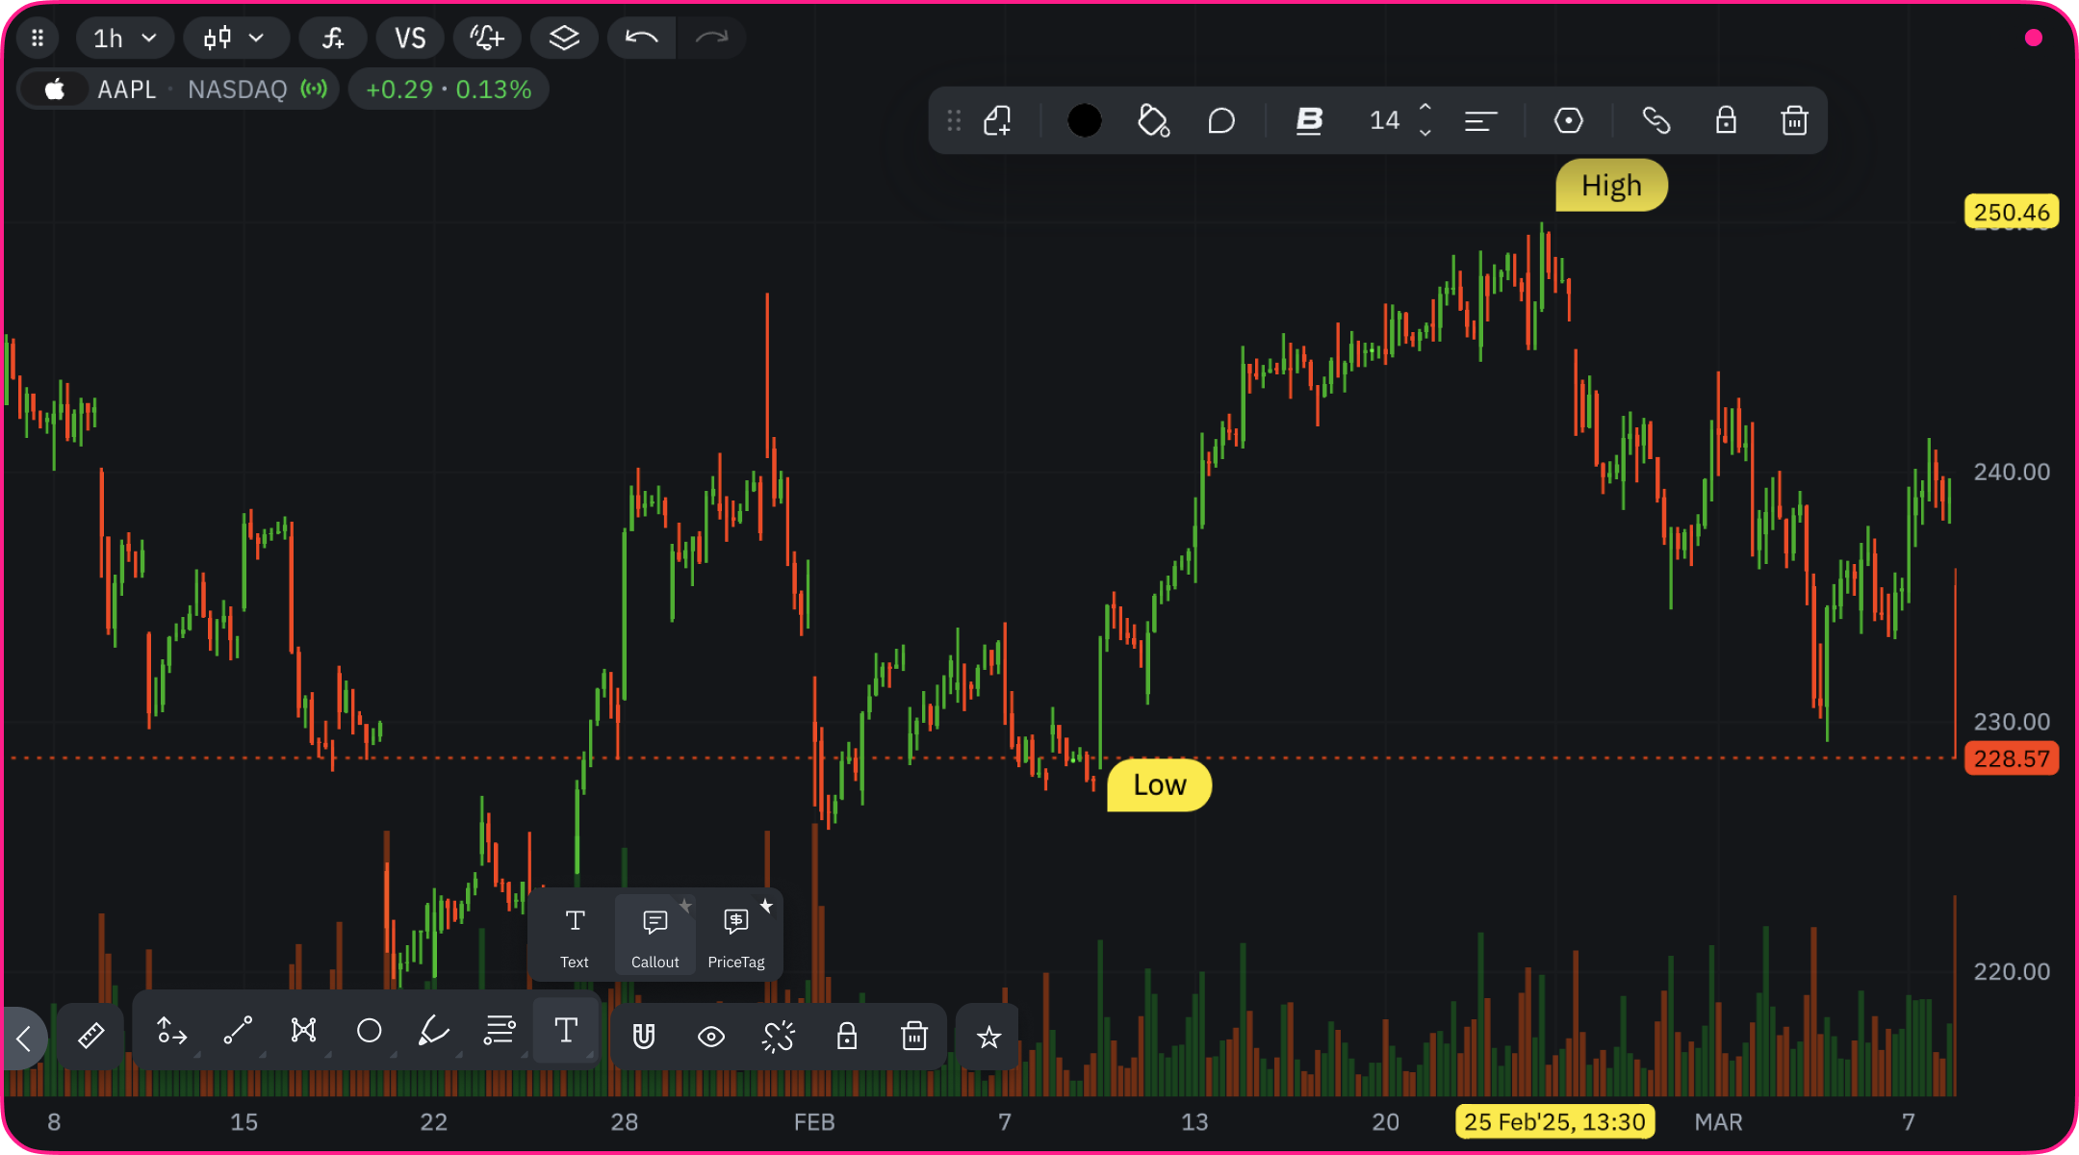This screenshot has width=2079, height=1155.
Task: Open the indicators fx menu
Action: (333, 38)
